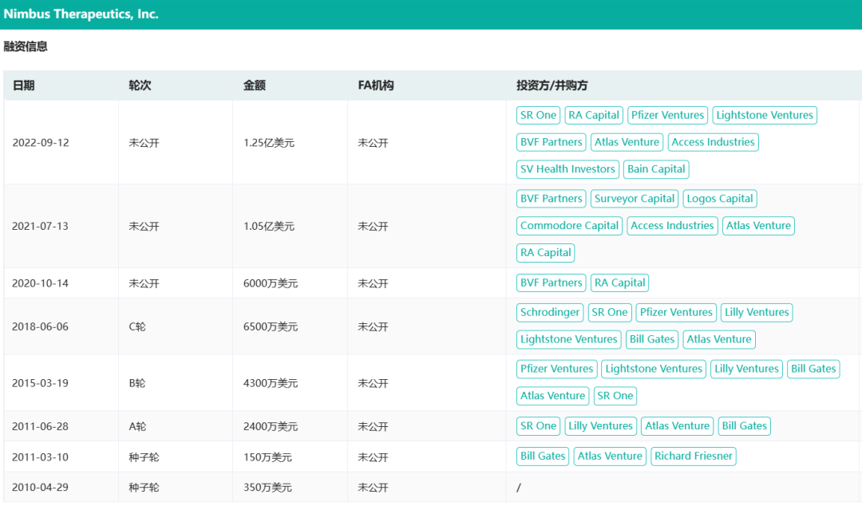The width and height of the screenshot is (862, 506).
Task: Click Access Industries in the 2021-07-13 row
Action: pyautogui.click(x=672, y=226)
